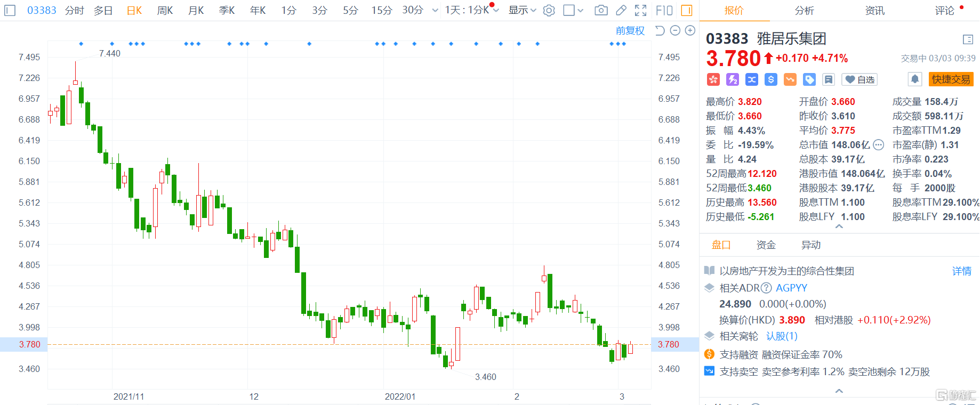This screenshot has height=405, width=980.
Task: Open the AGPYY related ADR link
Action: click(x=791, y=288)
